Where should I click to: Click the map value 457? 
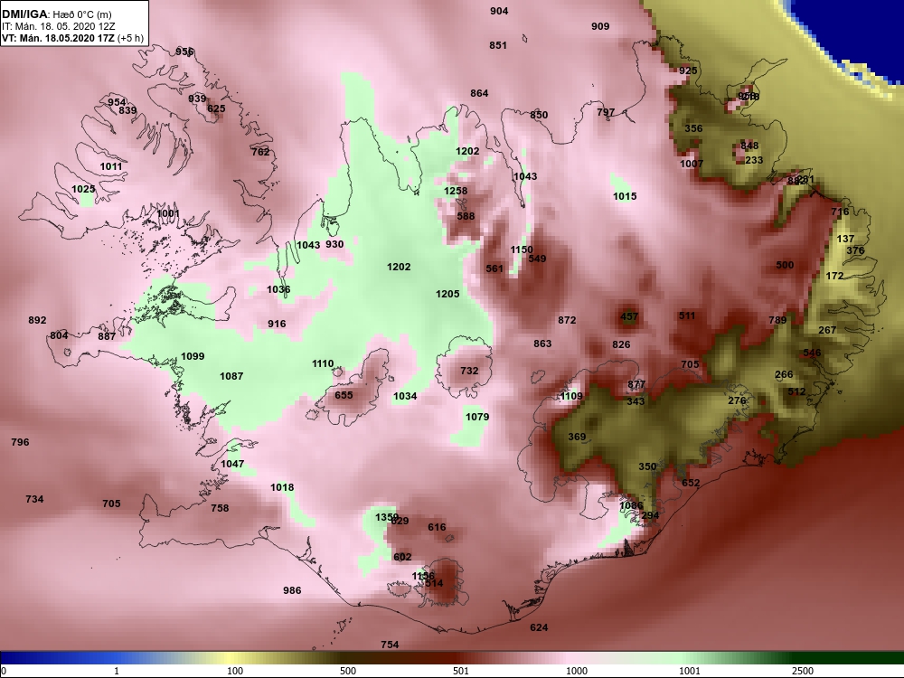(x=629, y=315)
